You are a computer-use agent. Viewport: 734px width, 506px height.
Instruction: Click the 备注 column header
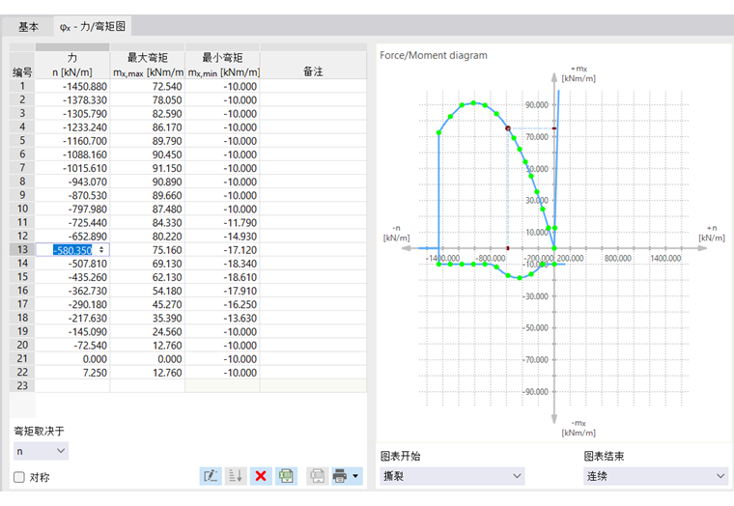pos(313,65)
